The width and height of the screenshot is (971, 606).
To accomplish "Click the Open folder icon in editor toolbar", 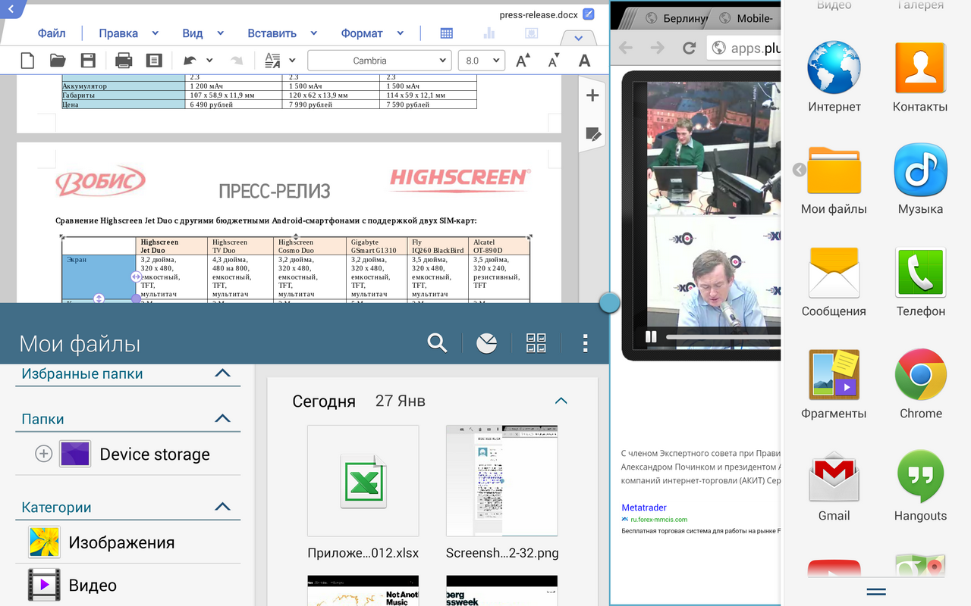I will pyautogui.click(x=58, y=61).
